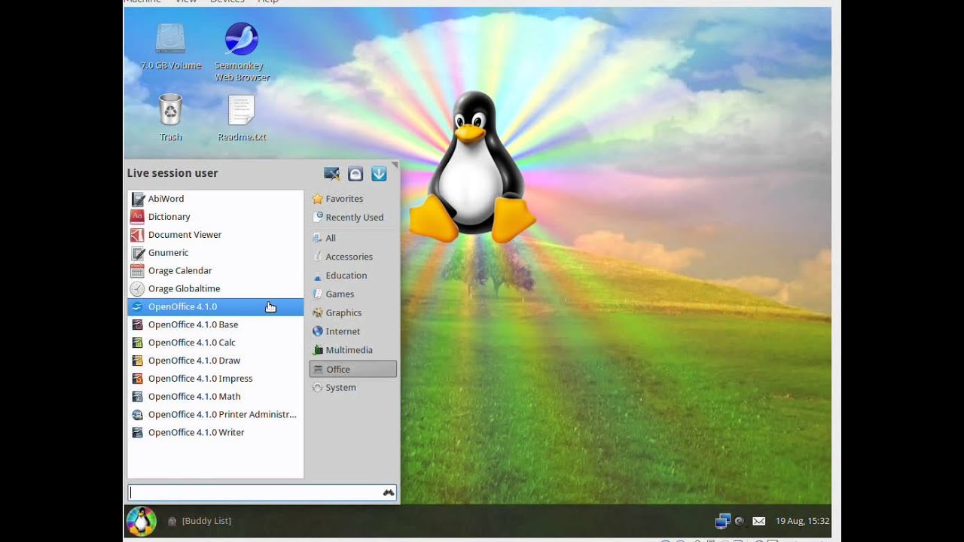Select the Graphics category
The width and height of the screenshot is (964, 542).
coord(352,313)
